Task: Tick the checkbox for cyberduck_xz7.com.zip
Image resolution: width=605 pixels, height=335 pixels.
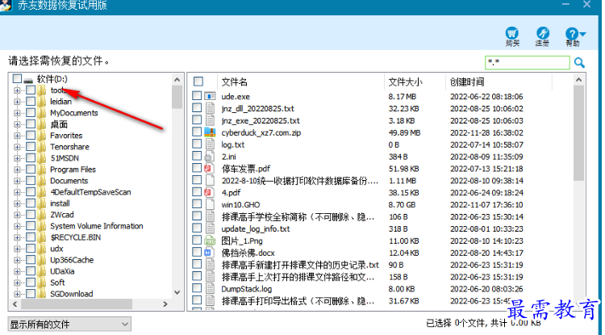Action: pyautogui.click(x=197, y=132)
